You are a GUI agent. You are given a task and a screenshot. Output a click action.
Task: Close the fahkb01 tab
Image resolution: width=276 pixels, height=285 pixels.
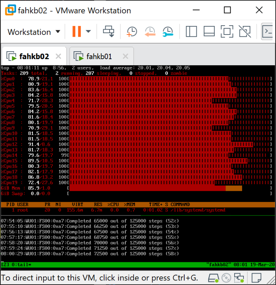126,56
